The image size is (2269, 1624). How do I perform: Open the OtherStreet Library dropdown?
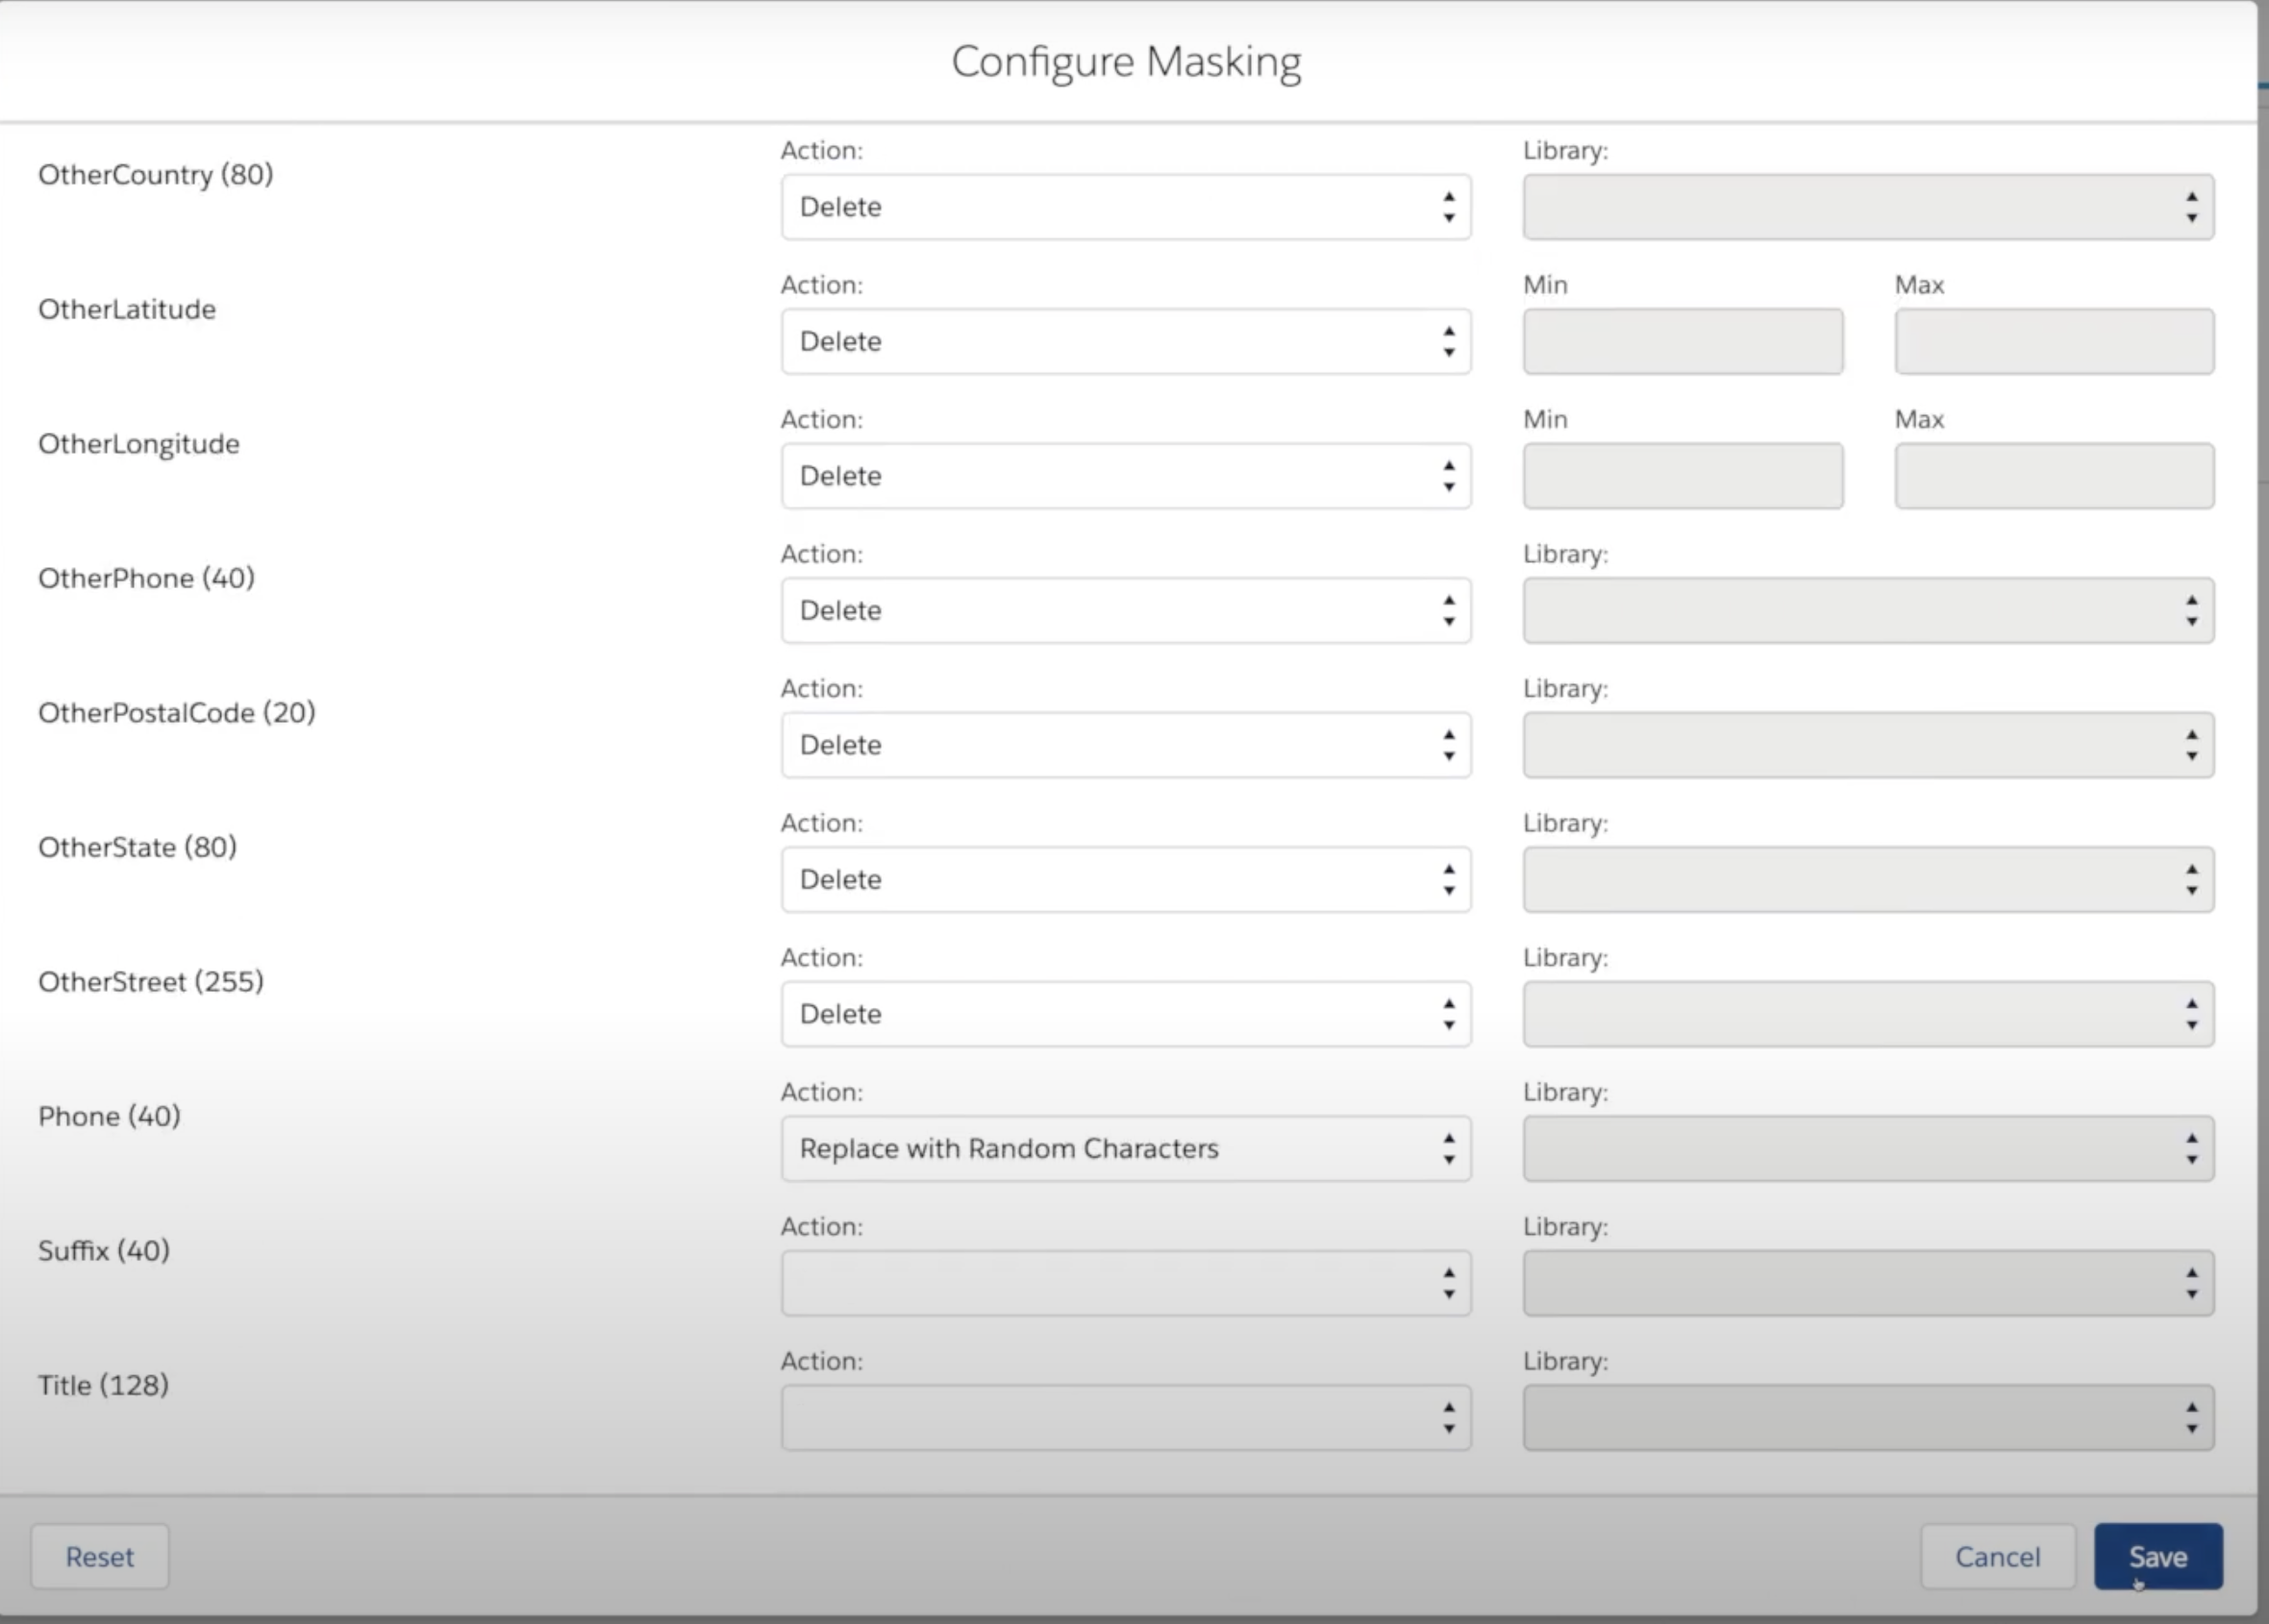[x=1868, y=1014]
